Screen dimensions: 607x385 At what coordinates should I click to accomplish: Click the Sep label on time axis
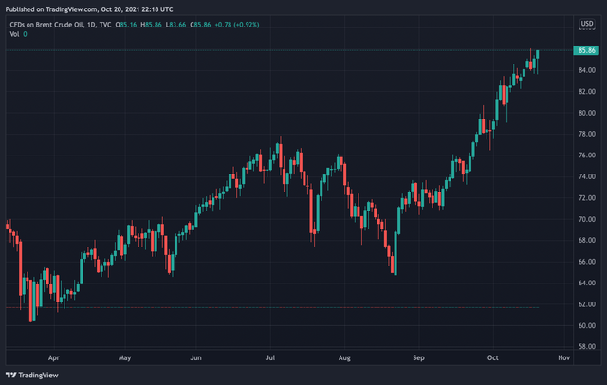click(x=418, y=357)
